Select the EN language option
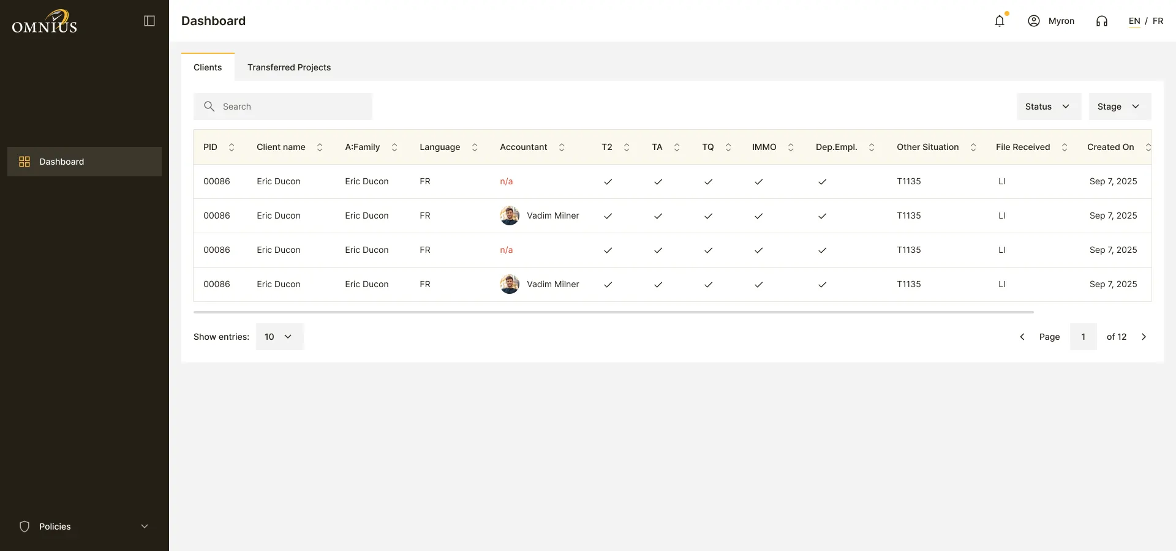This screenshot has width=1176, height=551. coord(1134,21)
